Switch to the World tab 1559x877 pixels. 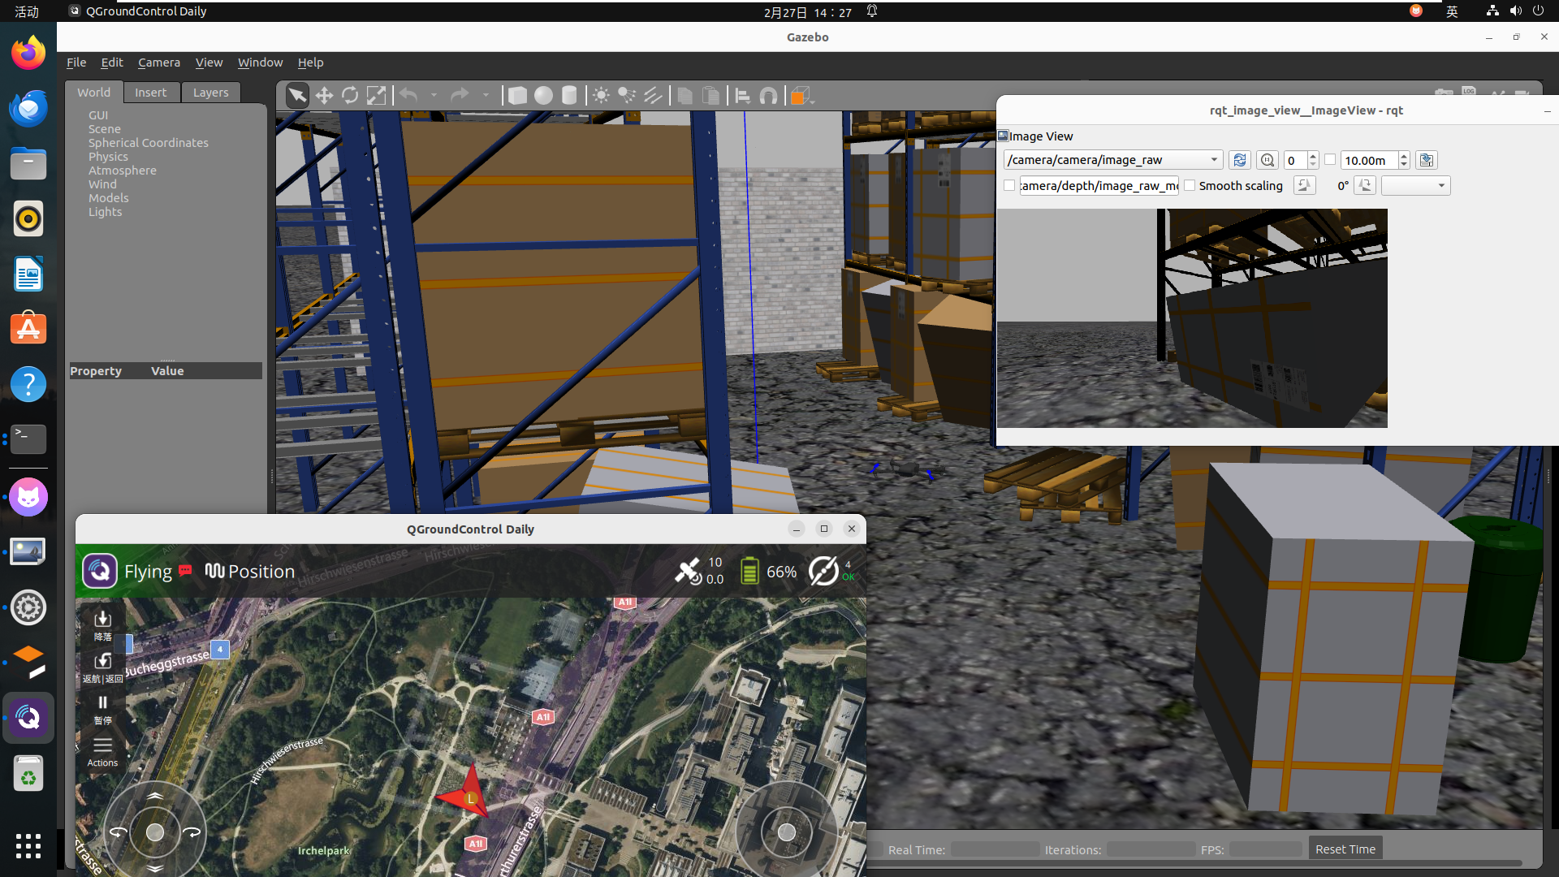pos(94,93)
